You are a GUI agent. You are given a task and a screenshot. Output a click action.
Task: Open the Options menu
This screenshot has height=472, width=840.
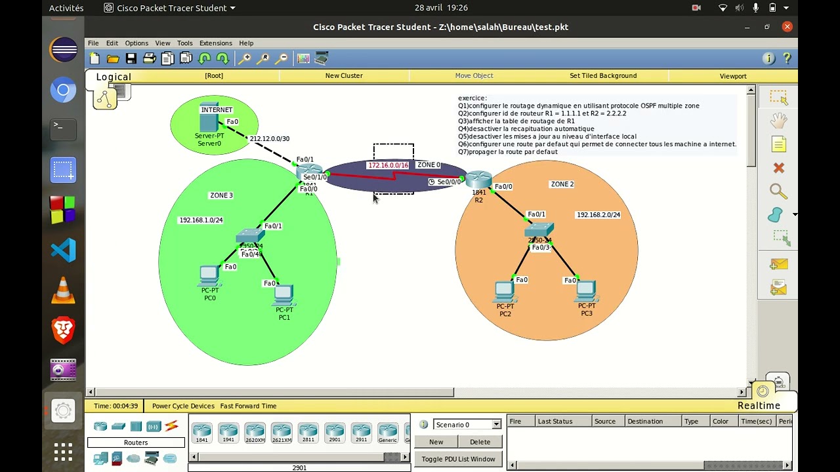point(136,43)
